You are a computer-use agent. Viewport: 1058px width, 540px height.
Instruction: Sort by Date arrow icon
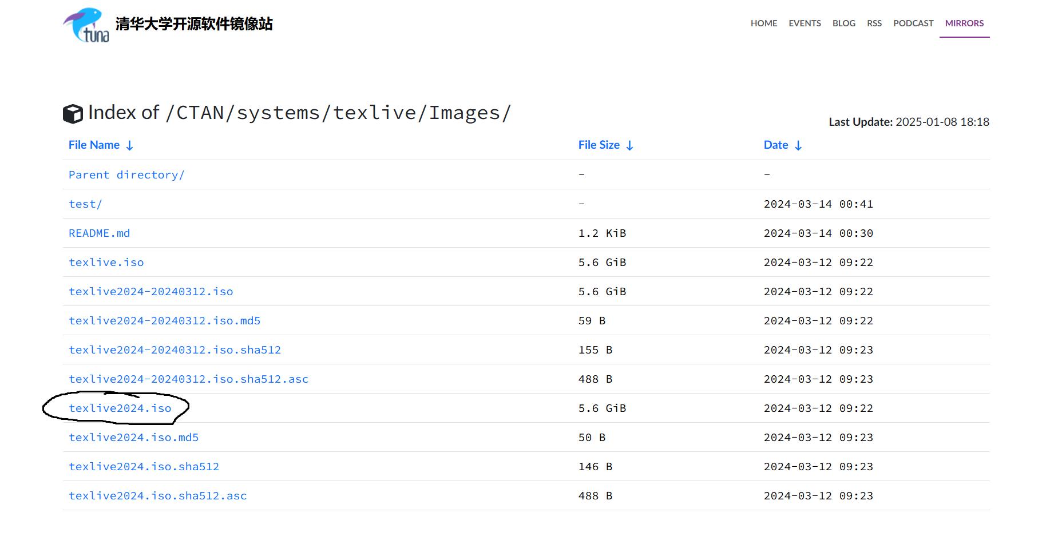798,145
